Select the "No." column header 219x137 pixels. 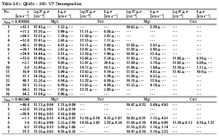[x=7, y=12]
